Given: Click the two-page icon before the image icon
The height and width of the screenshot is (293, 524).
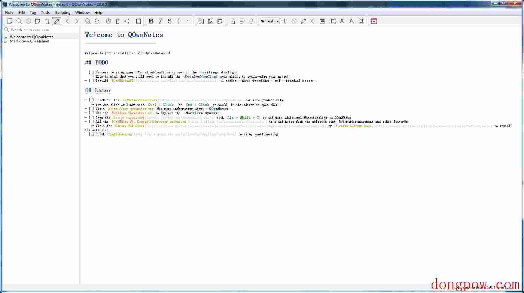Looking at the screenshot, I should pyautogui.click(x=201, y=21).
